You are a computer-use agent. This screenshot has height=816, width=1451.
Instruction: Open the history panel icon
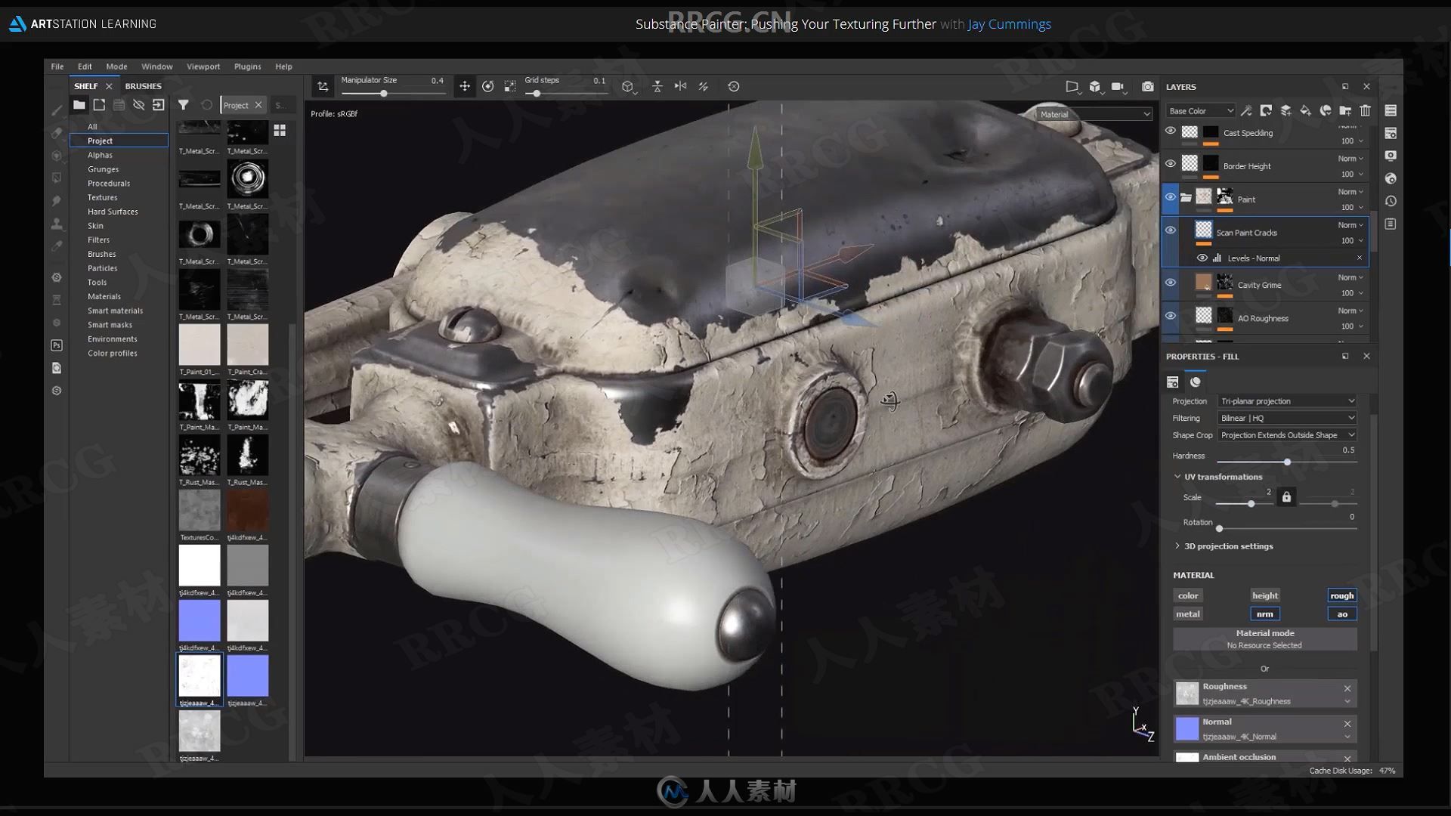pyautogui.click(x=1391, y=201)
